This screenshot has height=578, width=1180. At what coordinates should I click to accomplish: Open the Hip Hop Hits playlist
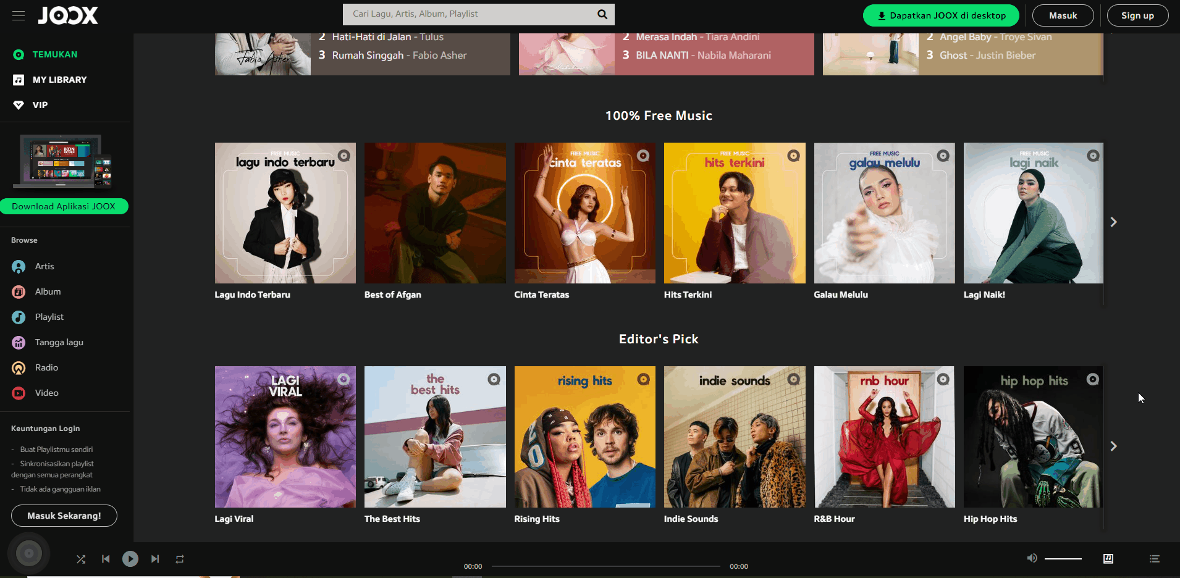coord(1032,437)
